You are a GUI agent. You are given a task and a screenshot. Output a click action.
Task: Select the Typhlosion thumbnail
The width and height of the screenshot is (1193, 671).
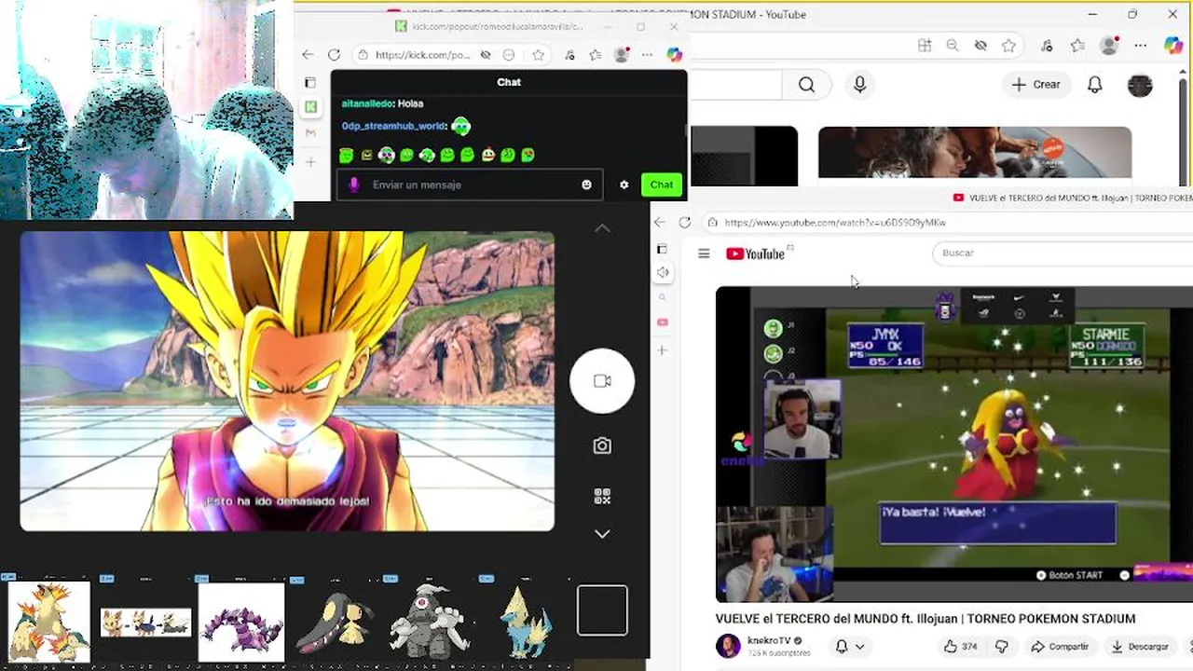[x=49, y=622]
